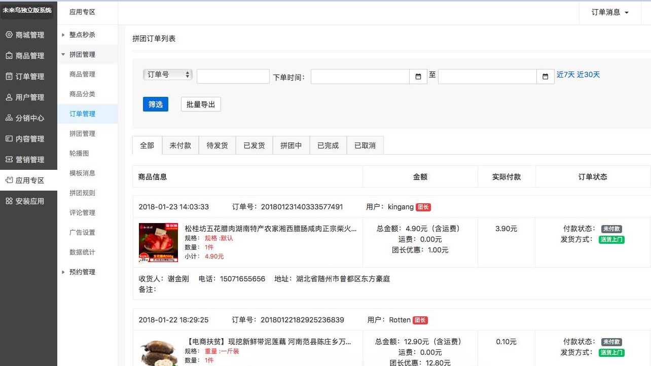Click the cured meat product thumbnail
Viewport: 651px width, 366px height.
158,242
